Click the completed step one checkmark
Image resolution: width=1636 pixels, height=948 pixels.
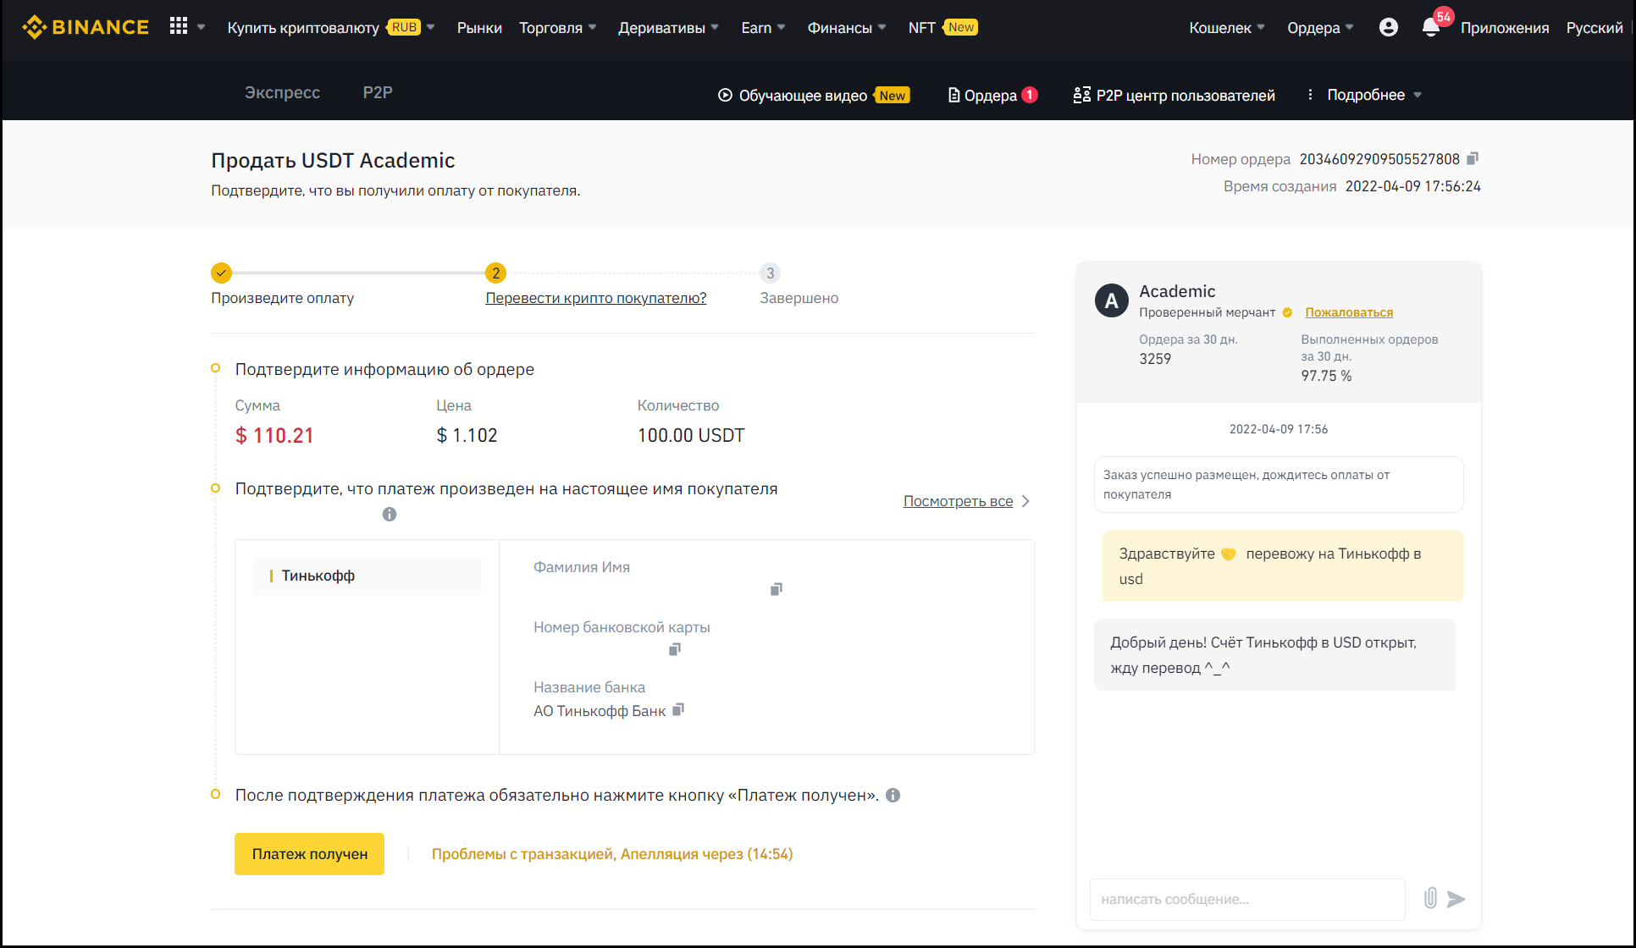coord(221,273)
